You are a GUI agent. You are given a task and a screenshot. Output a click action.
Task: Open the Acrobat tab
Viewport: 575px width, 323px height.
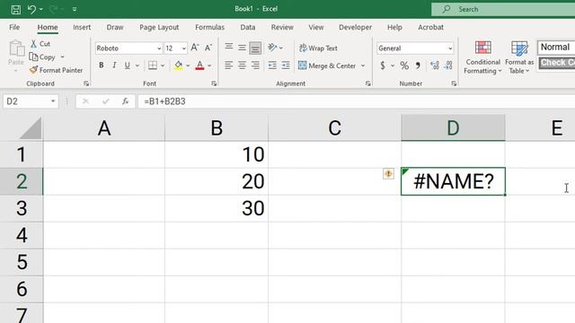(x=430, y=27)
